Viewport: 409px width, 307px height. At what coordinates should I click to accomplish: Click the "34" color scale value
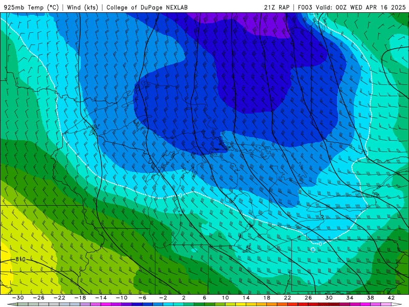(350, 298)
